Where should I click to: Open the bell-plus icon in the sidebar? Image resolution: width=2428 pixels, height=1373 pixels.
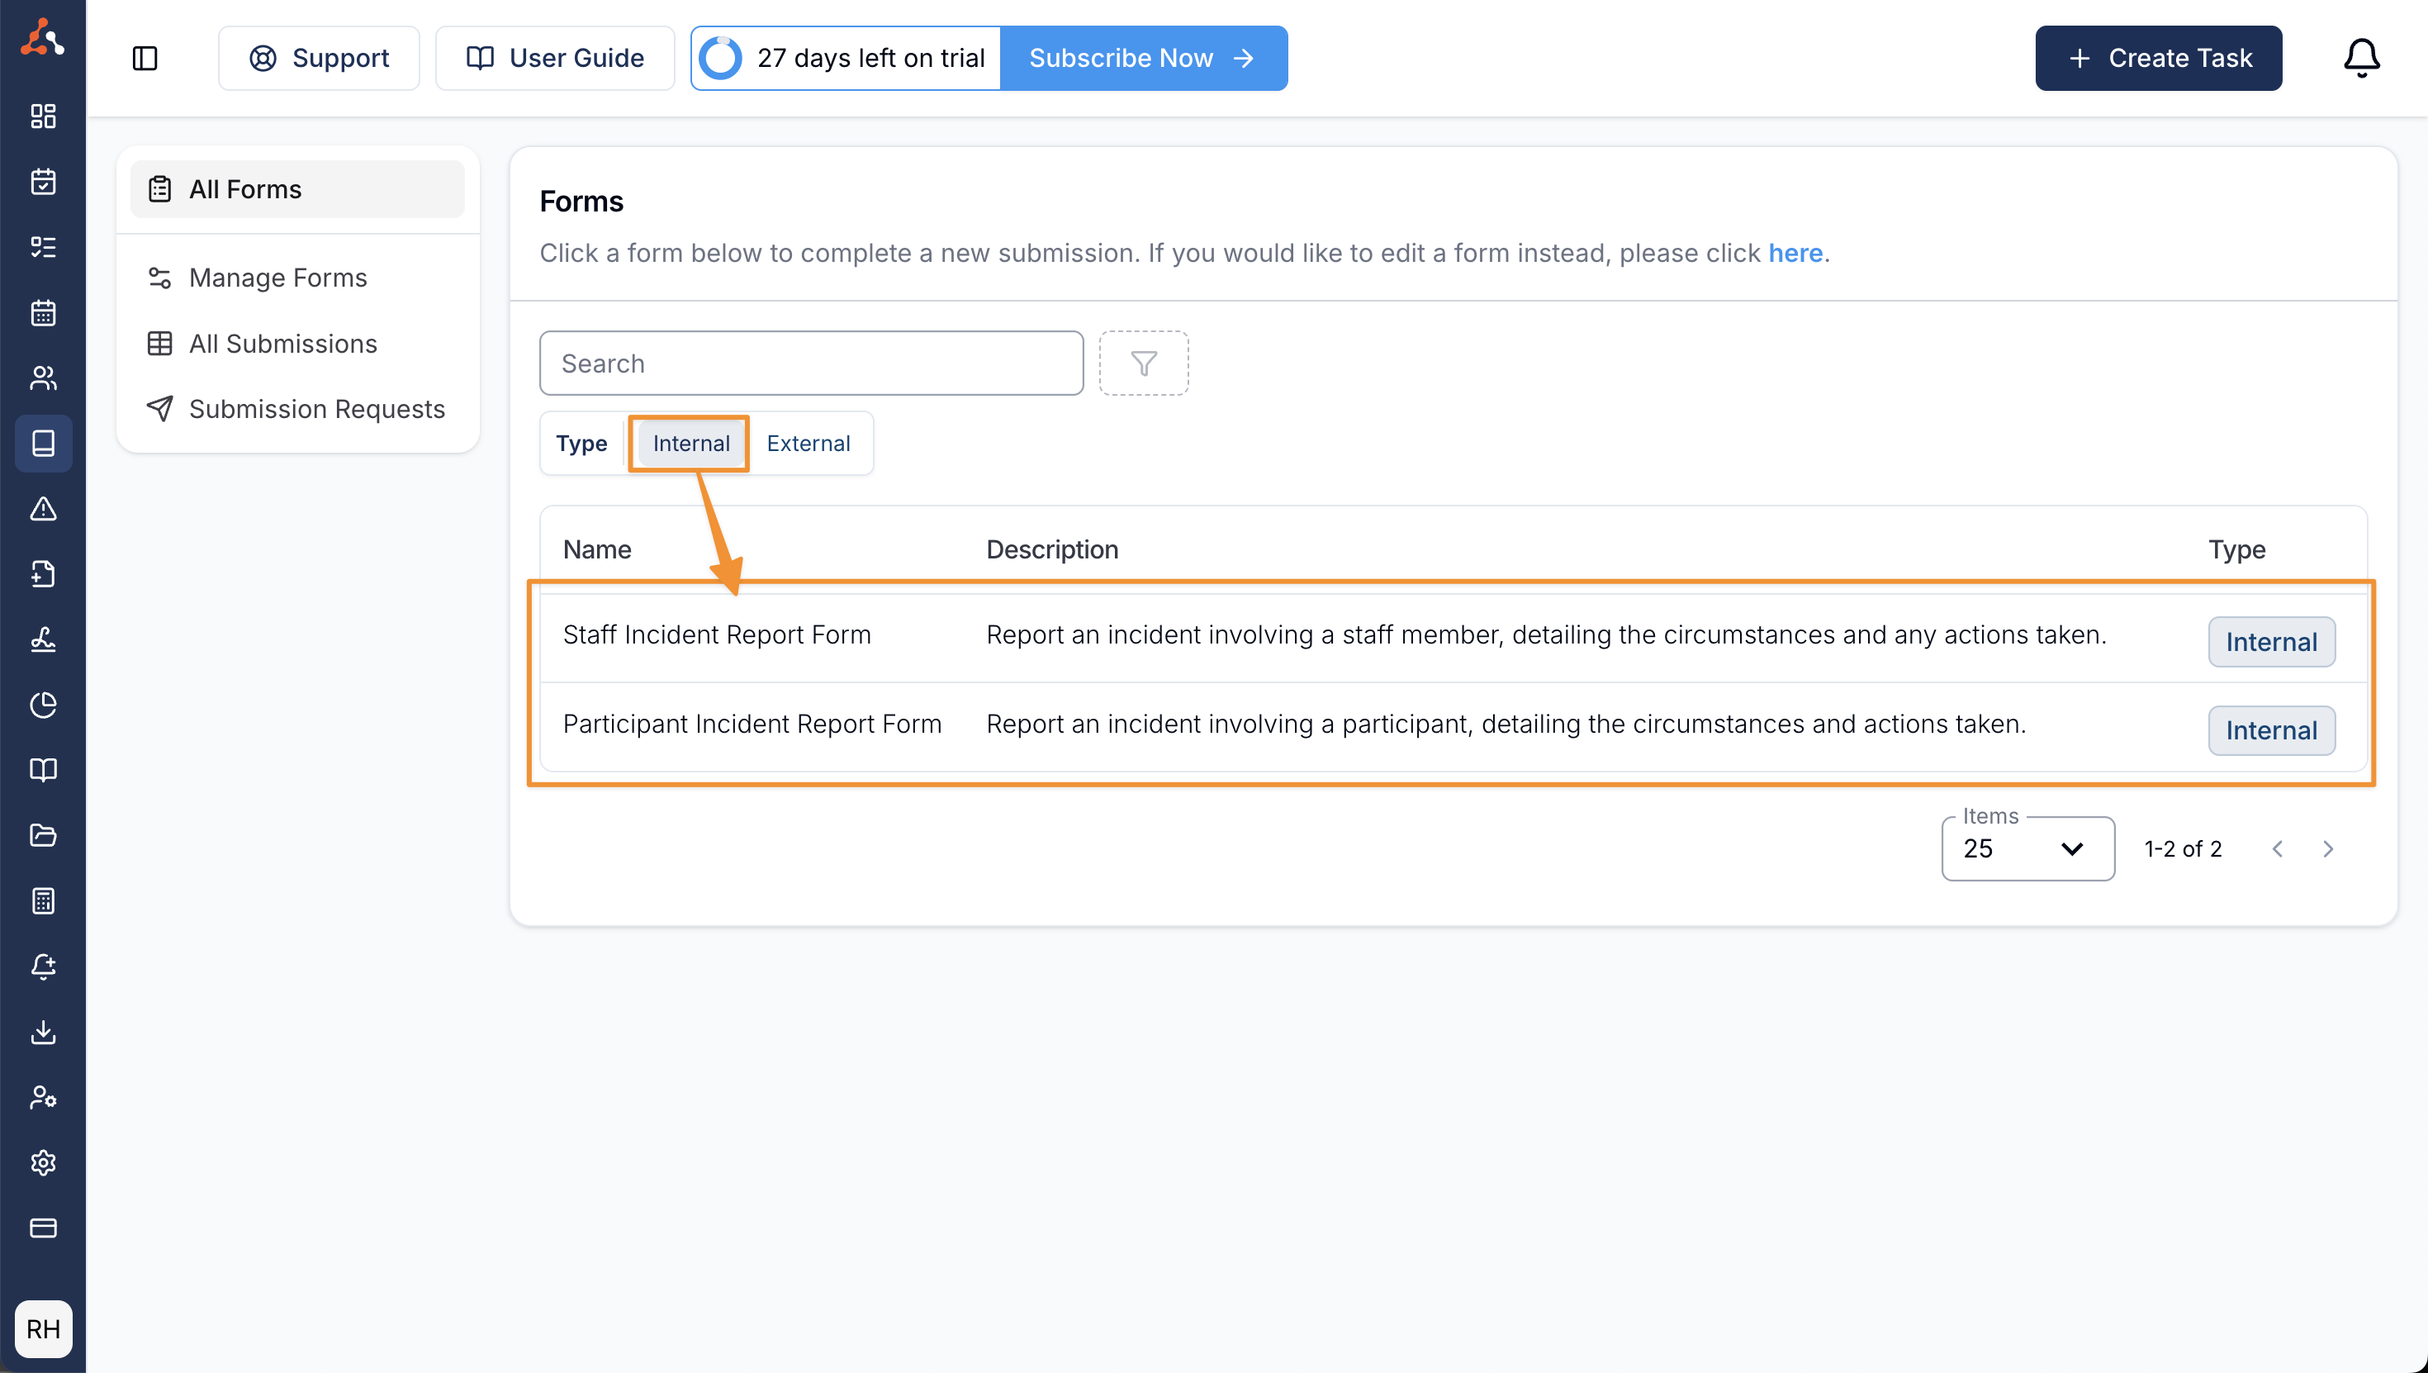click(43, 967)
